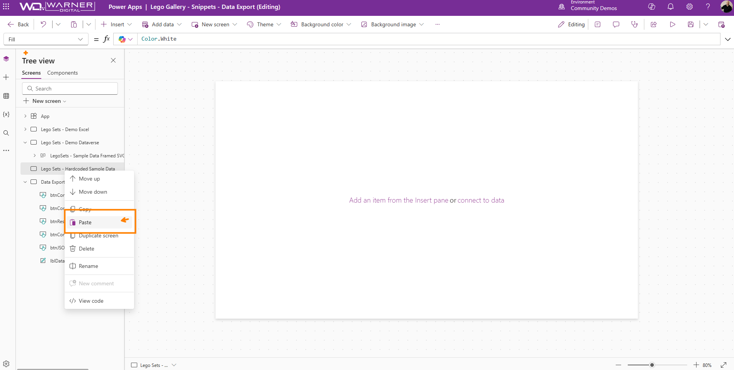Open the Copilot icon in header
Image resolution: width=734 pixels, height=370 pixels.
pos(652,7)
